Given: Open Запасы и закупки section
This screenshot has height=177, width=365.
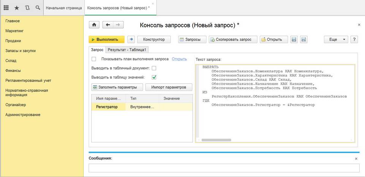Looking at the screenshot, I should (x=21, y=51).
